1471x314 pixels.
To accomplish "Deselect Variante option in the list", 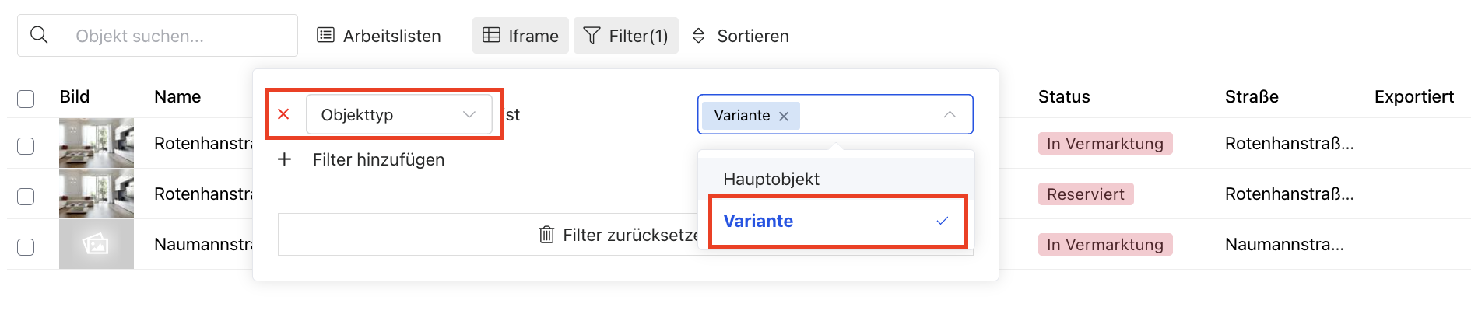I will [836, 221].
